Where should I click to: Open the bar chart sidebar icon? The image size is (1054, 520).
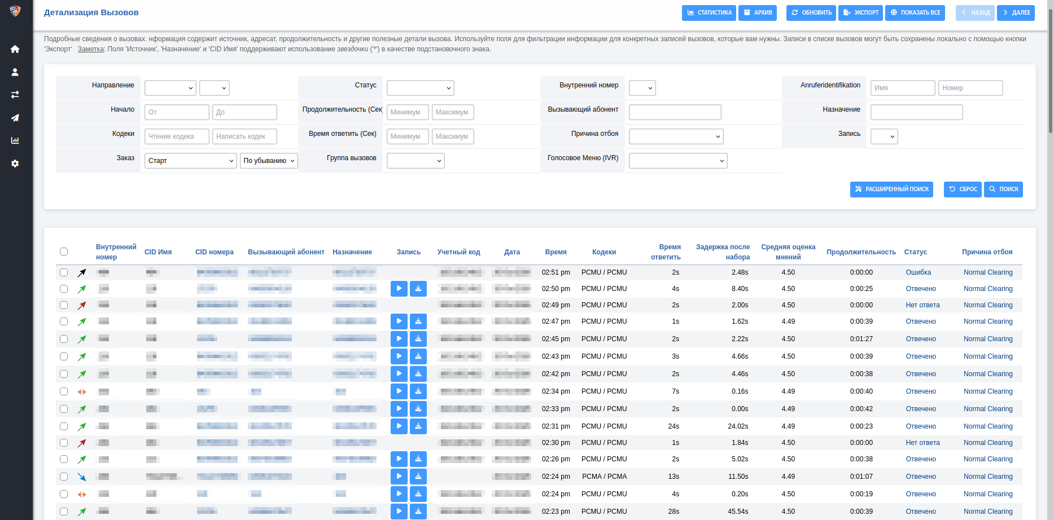(15, 140)
